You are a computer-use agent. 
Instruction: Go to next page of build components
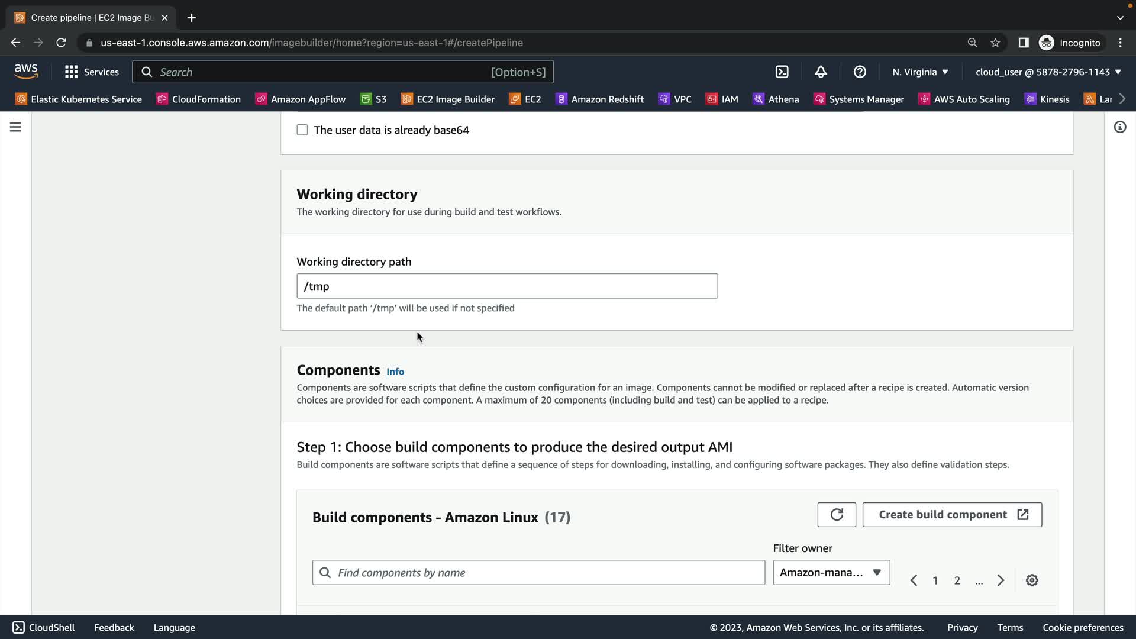(x=1001, y=580)
